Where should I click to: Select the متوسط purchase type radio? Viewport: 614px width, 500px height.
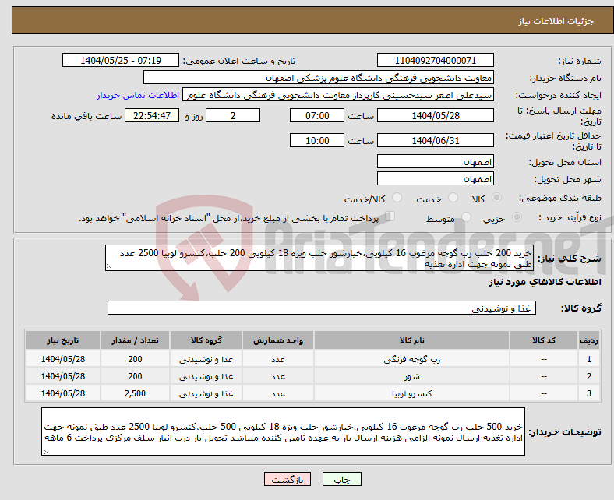[466, 217]
